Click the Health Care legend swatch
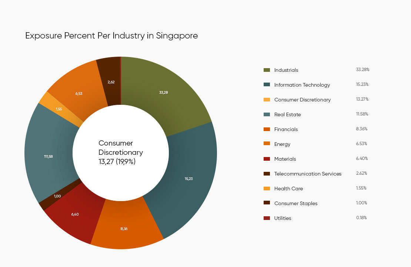 click(267, 188)
